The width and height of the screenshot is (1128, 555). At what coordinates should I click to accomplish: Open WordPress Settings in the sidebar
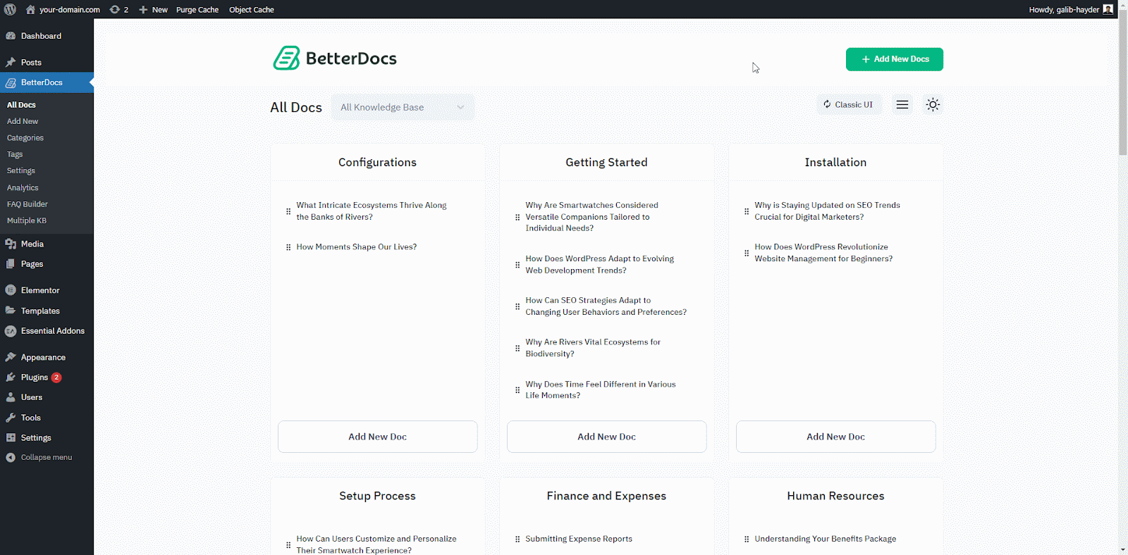(47, 437)
